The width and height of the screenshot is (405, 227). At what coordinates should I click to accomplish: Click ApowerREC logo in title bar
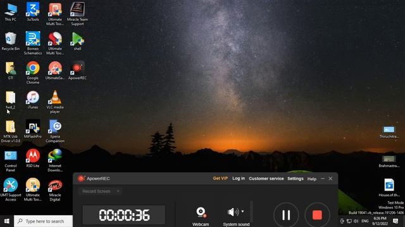tap(81, 178)
